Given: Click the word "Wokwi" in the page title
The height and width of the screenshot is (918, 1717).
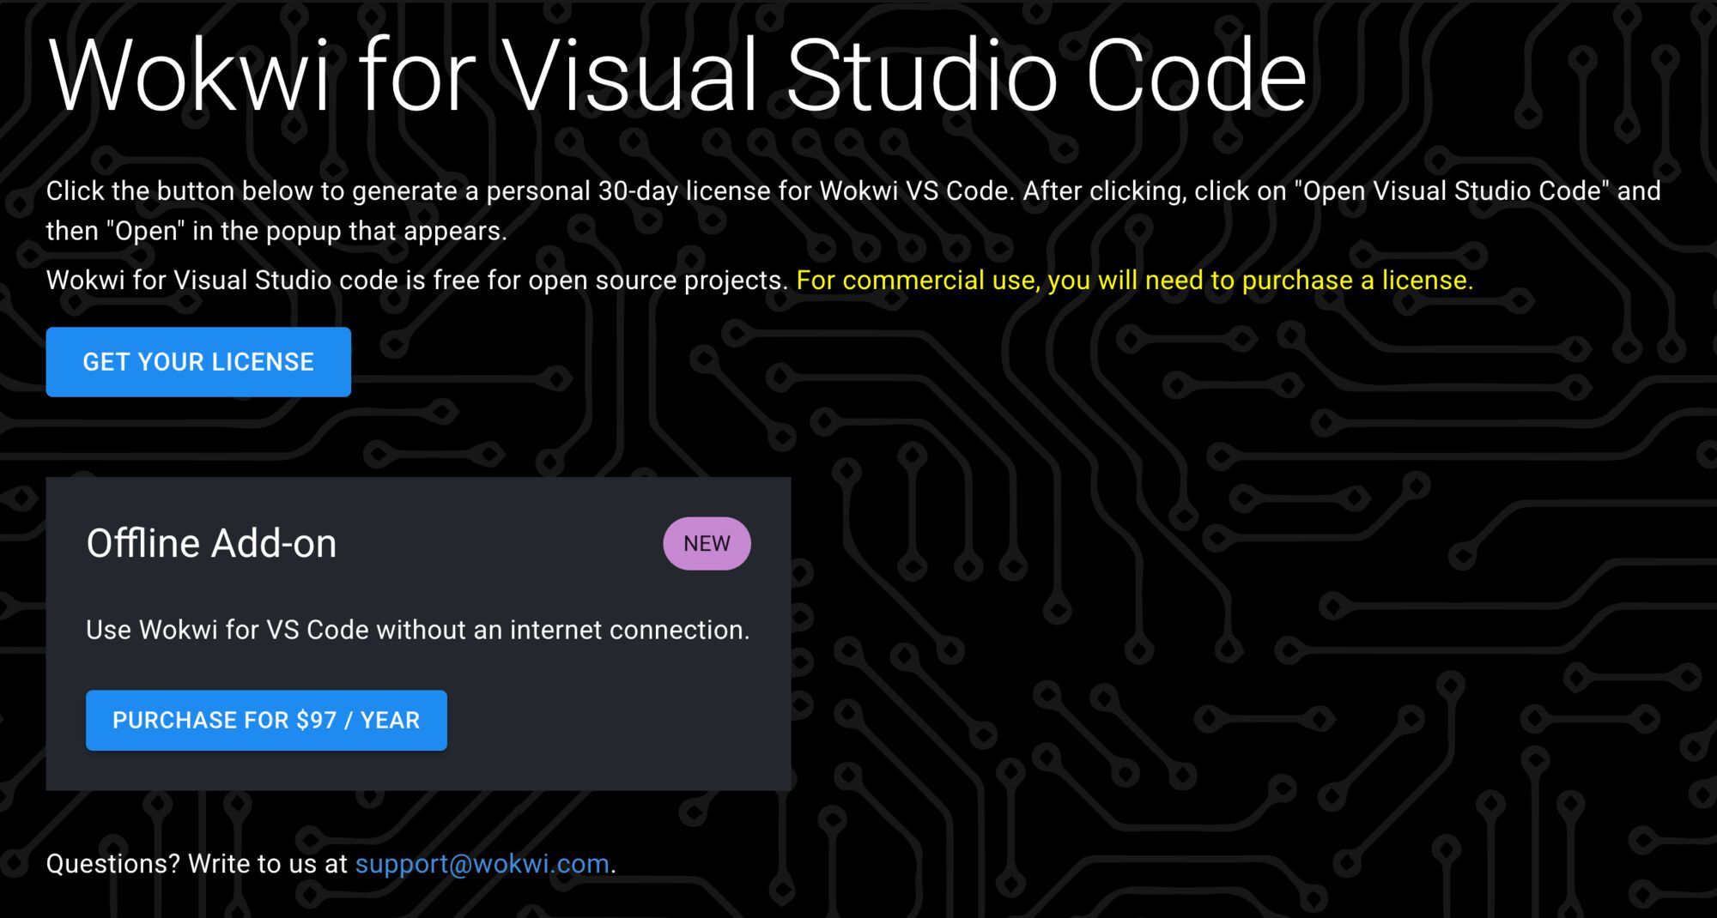Looking at the screenshot, I should 189,77.
